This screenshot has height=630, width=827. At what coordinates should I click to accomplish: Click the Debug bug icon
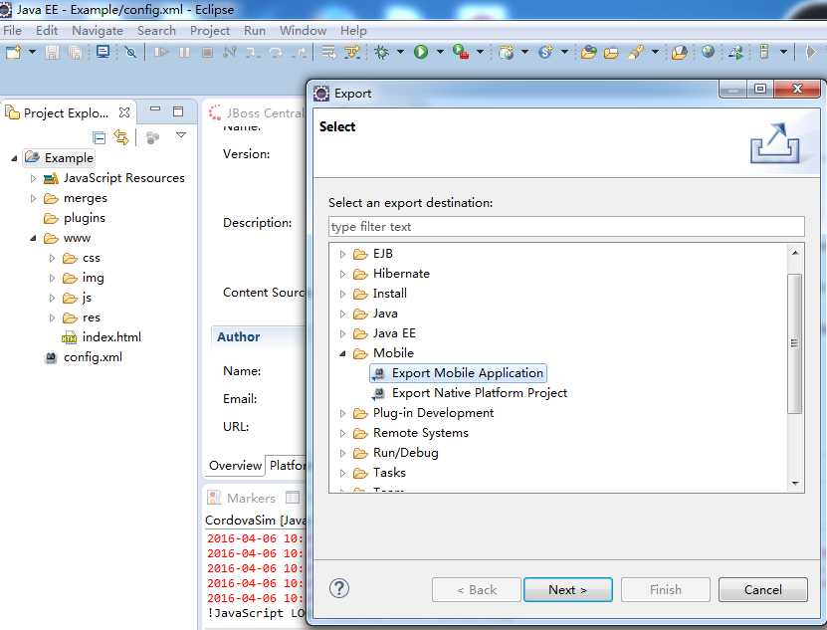pos(381,52)
